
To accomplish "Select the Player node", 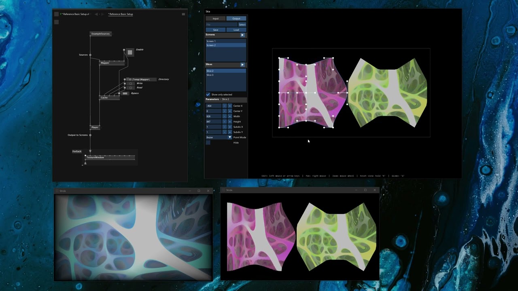I will click(95, 127).
